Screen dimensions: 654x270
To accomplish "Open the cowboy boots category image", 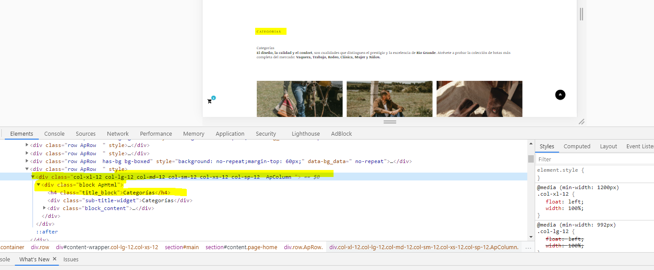I will pos(300,99).
